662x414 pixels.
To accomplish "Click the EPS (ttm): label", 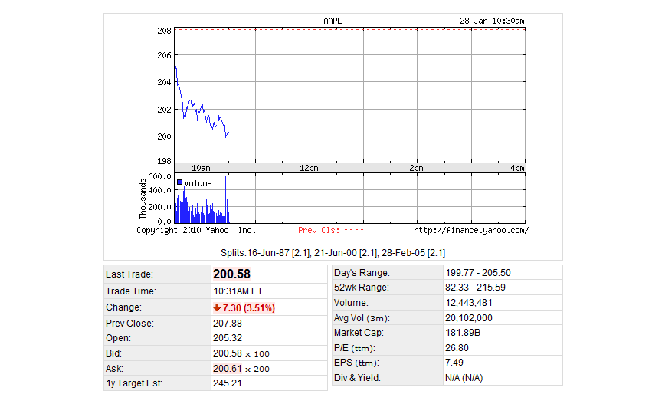I will coord(356,363).
